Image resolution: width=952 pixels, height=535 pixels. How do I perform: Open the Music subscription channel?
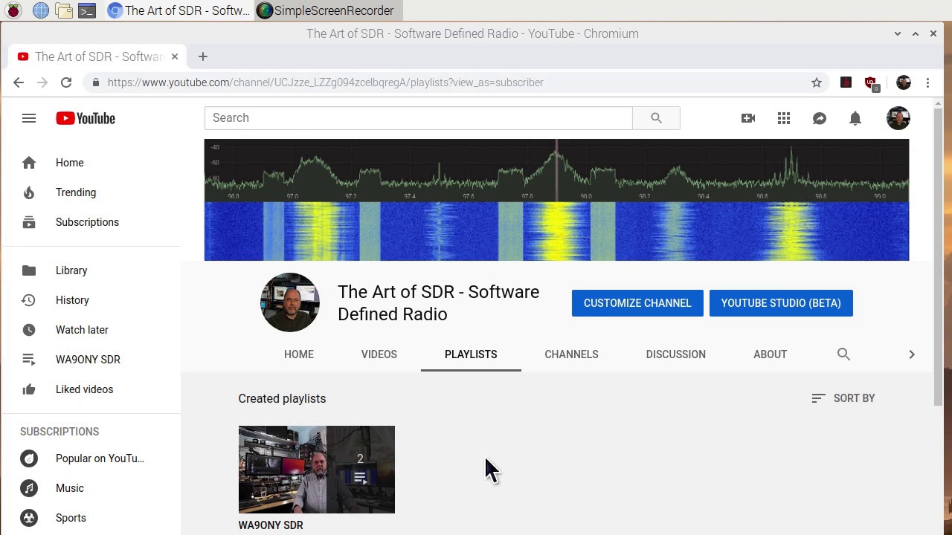point(91,488)
